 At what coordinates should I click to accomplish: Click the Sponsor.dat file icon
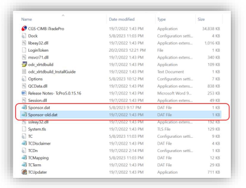[x=24, y=108]
